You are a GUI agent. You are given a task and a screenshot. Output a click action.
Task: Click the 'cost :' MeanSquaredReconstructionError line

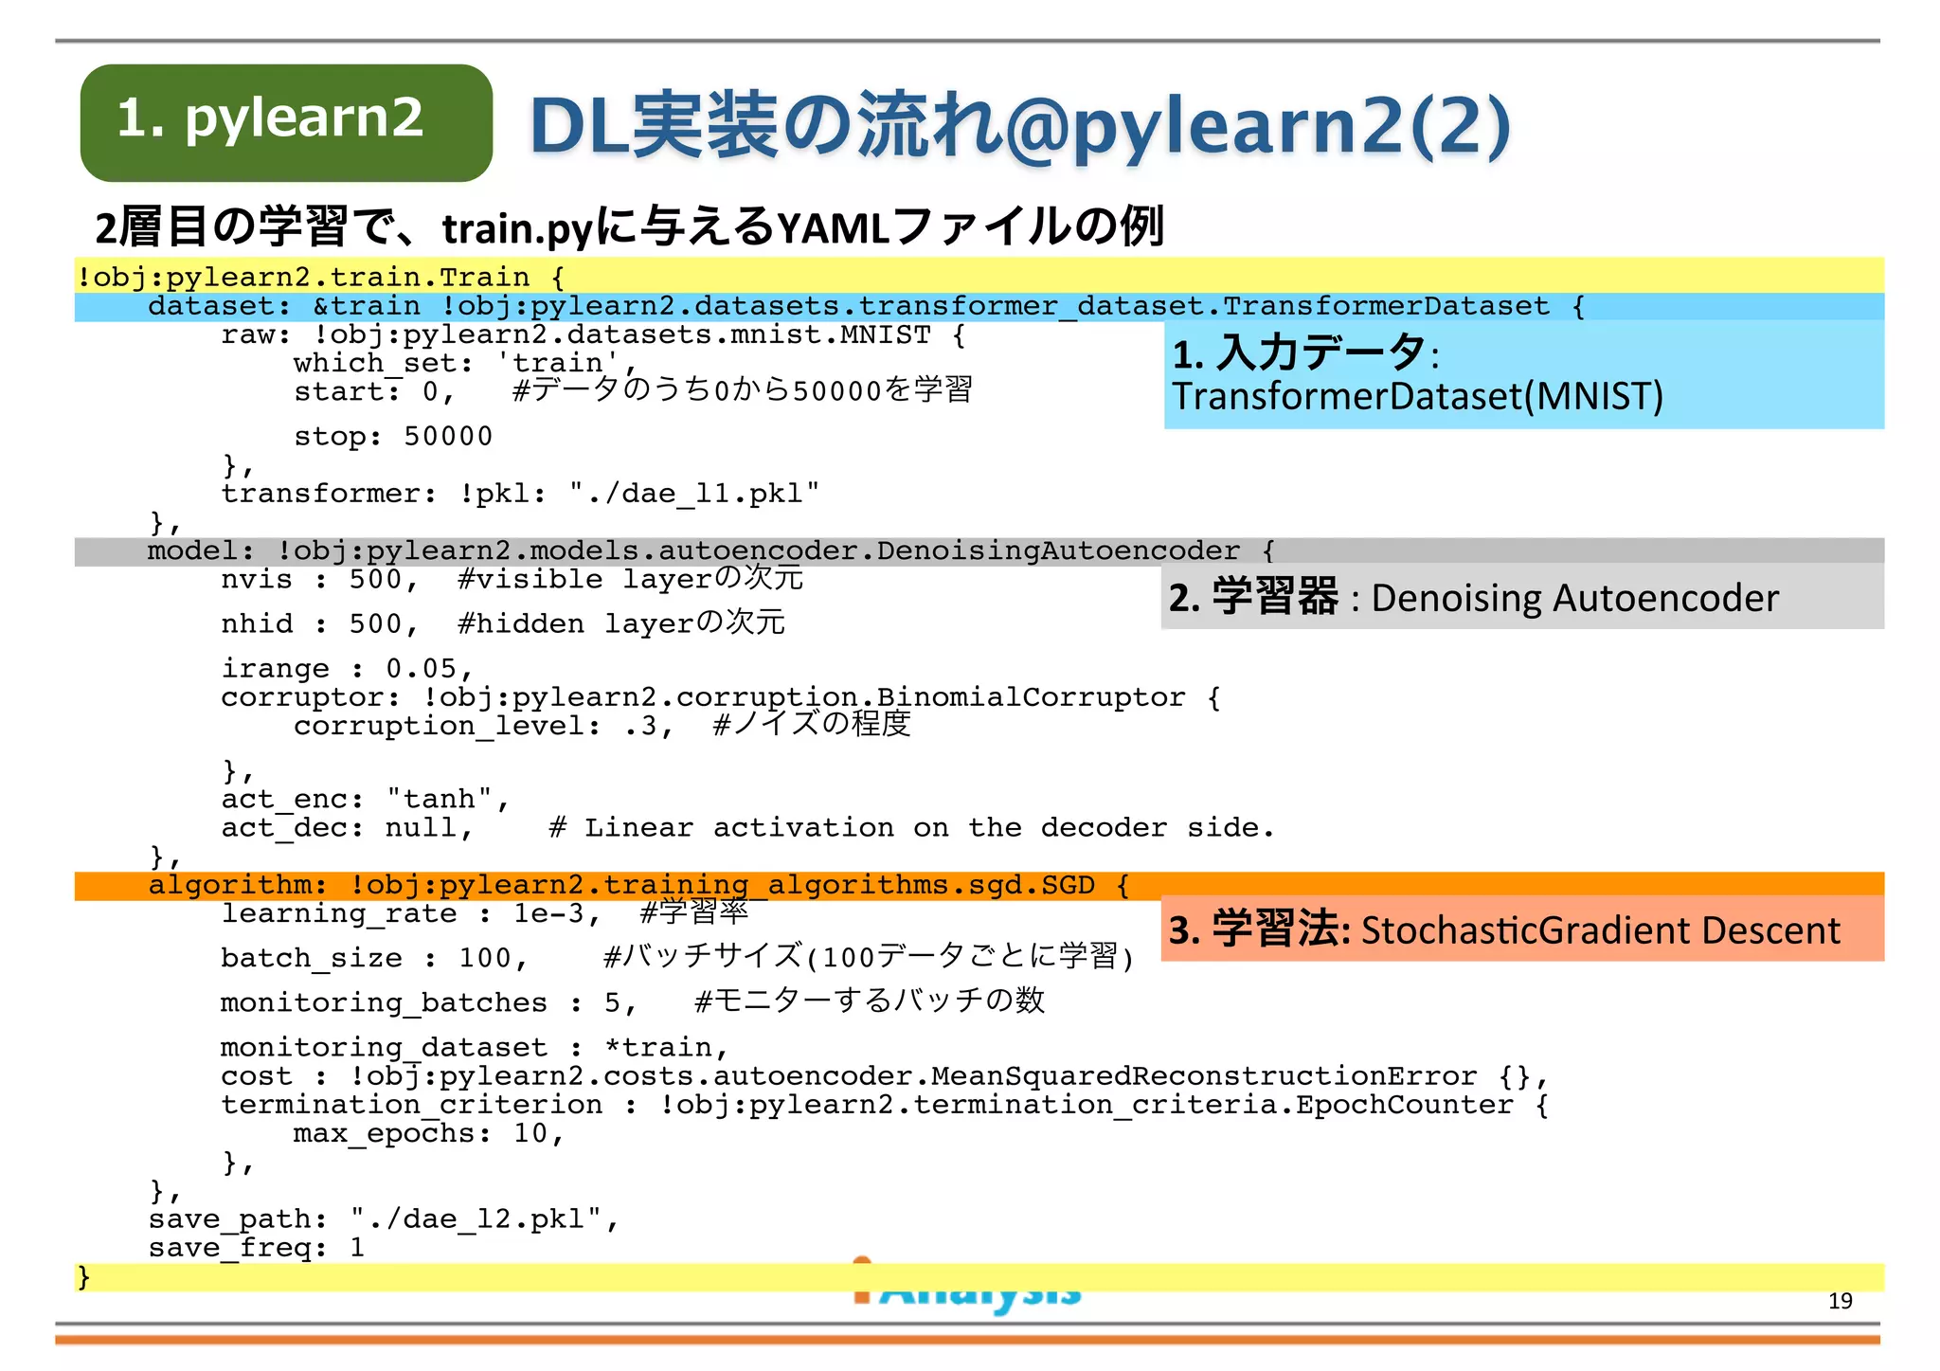tap(884, 1076)
